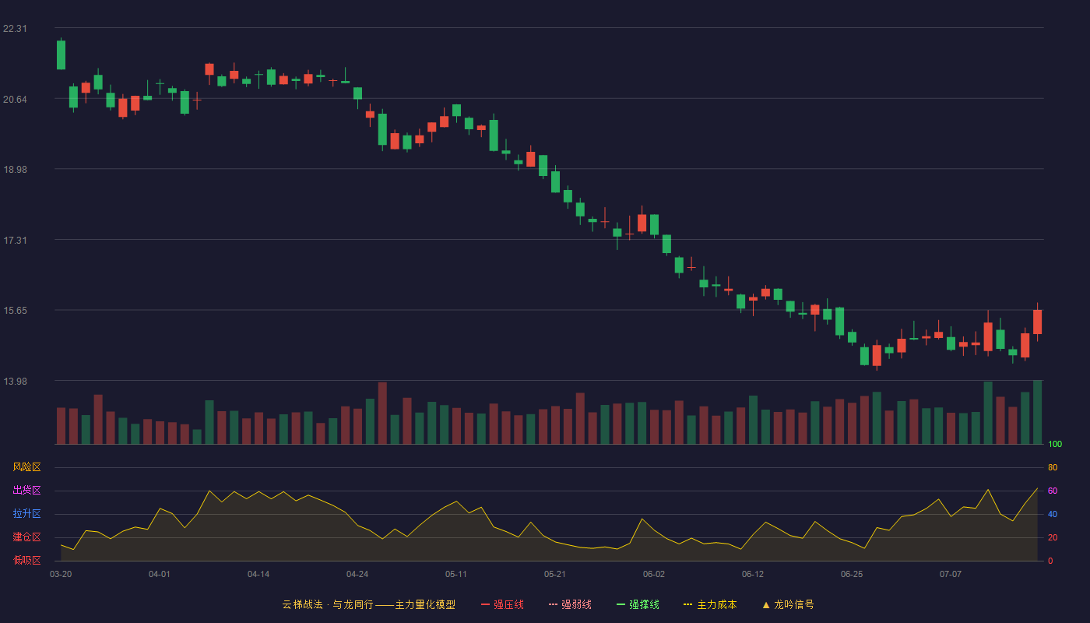Select the 拉升区 zone label
1090x623 pixels.
[26, 514]
